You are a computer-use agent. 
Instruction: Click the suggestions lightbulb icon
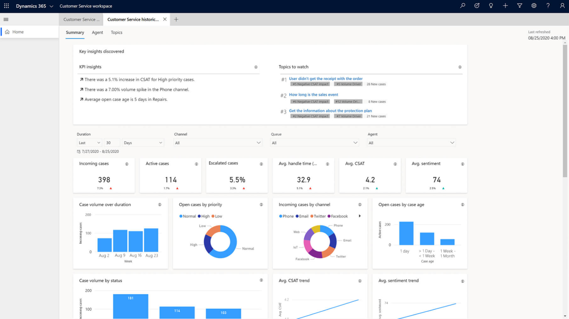[x=491, y=6]
